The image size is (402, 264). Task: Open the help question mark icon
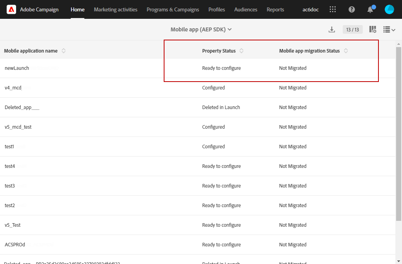[351, 9]
